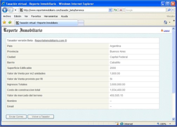
Task: Click the vertical scrollbar thumb
Action: click(173, 62)
